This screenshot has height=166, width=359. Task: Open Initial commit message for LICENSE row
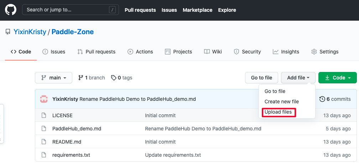point(160,115)
